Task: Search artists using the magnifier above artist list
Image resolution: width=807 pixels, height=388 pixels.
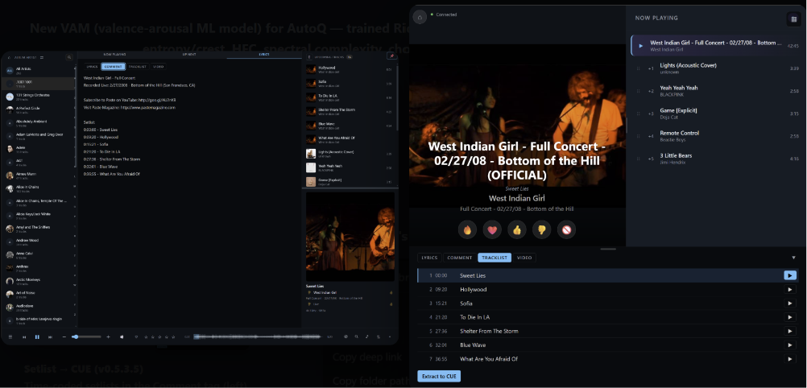Action: [69, 57]
